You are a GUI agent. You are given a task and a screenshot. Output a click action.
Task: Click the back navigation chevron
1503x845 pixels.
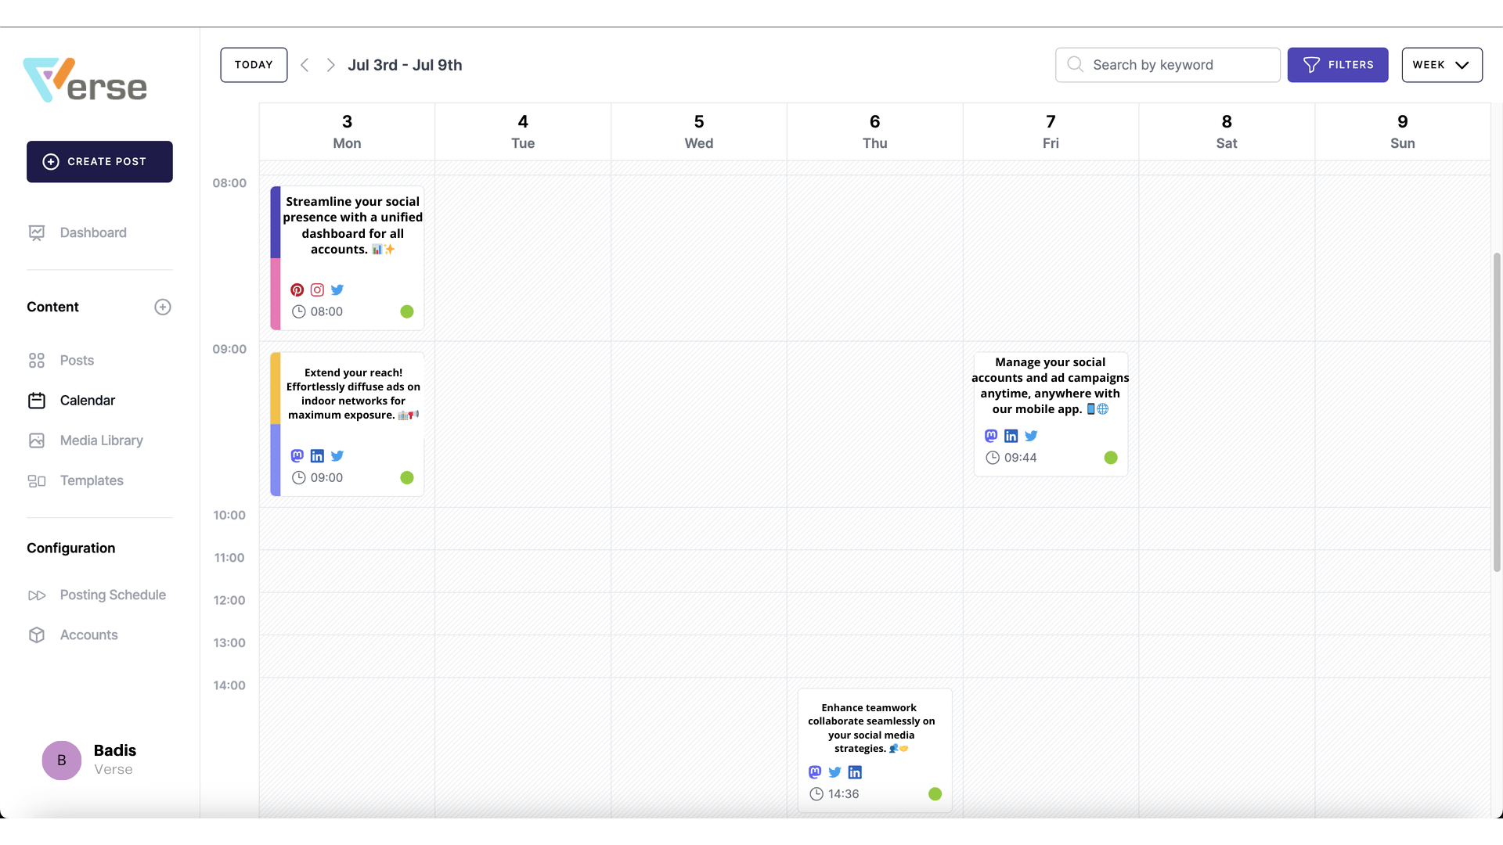(x=304, y=64)
